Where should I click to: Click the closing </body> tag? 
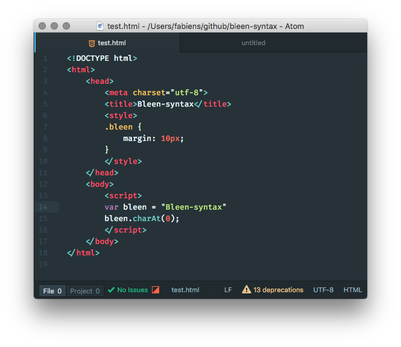click(102, 242)
